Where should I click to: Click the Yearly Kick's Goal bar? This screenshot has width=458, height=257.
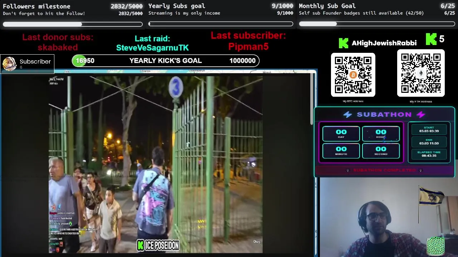pos(166,61)
